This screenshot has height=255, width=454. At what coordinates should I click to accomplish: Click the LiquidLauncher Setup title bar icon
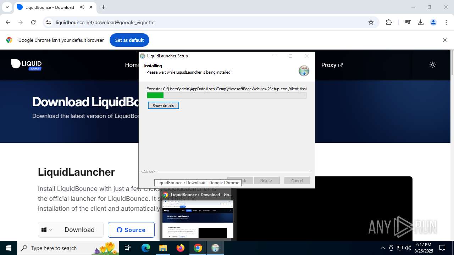(143, 56)
